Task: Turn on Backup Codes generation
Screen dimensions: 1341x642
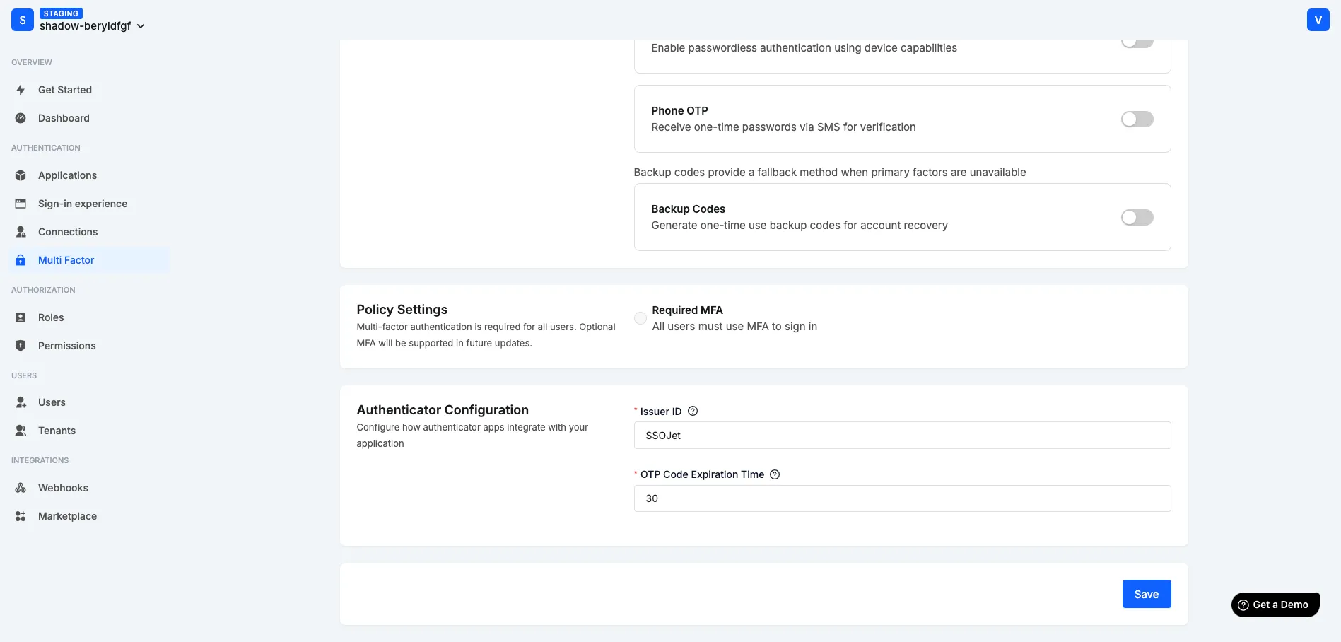Action: click(1136, 217)
